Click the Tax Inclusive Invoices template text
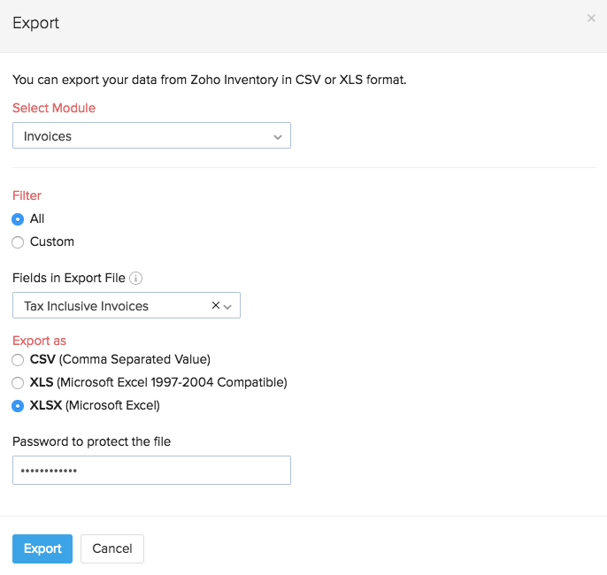 [87, 306]
